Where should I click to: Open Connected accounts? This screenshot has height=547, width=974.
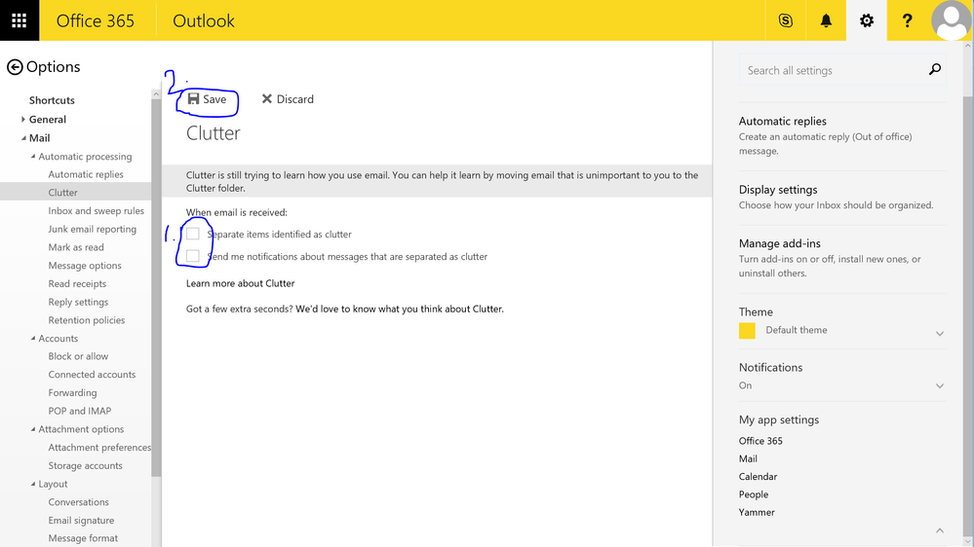92,375
